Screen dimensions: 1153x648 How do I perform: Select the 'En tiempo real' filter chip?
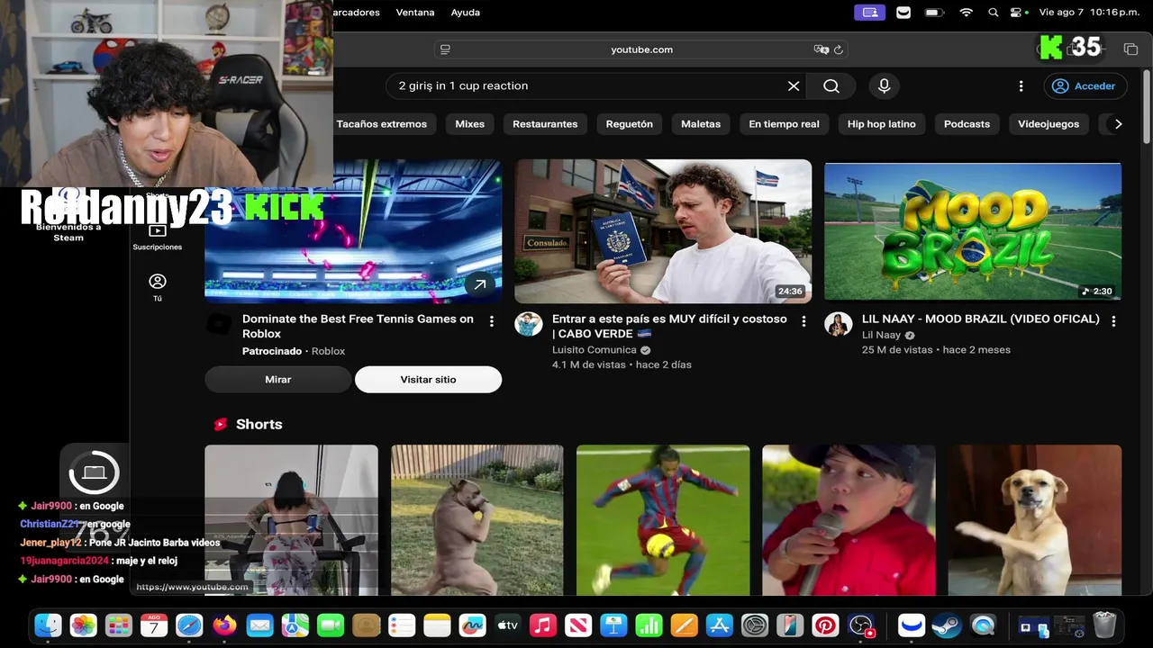tap(785, 124)
